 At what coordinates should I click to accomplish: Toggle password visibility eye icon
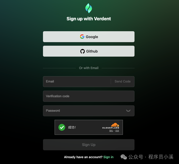128,111
